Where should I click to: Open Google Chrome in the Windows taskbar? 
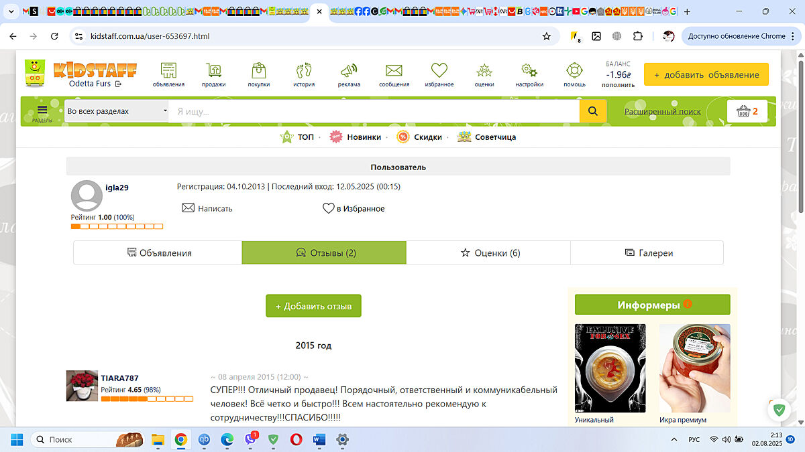[x=180, y=440]
